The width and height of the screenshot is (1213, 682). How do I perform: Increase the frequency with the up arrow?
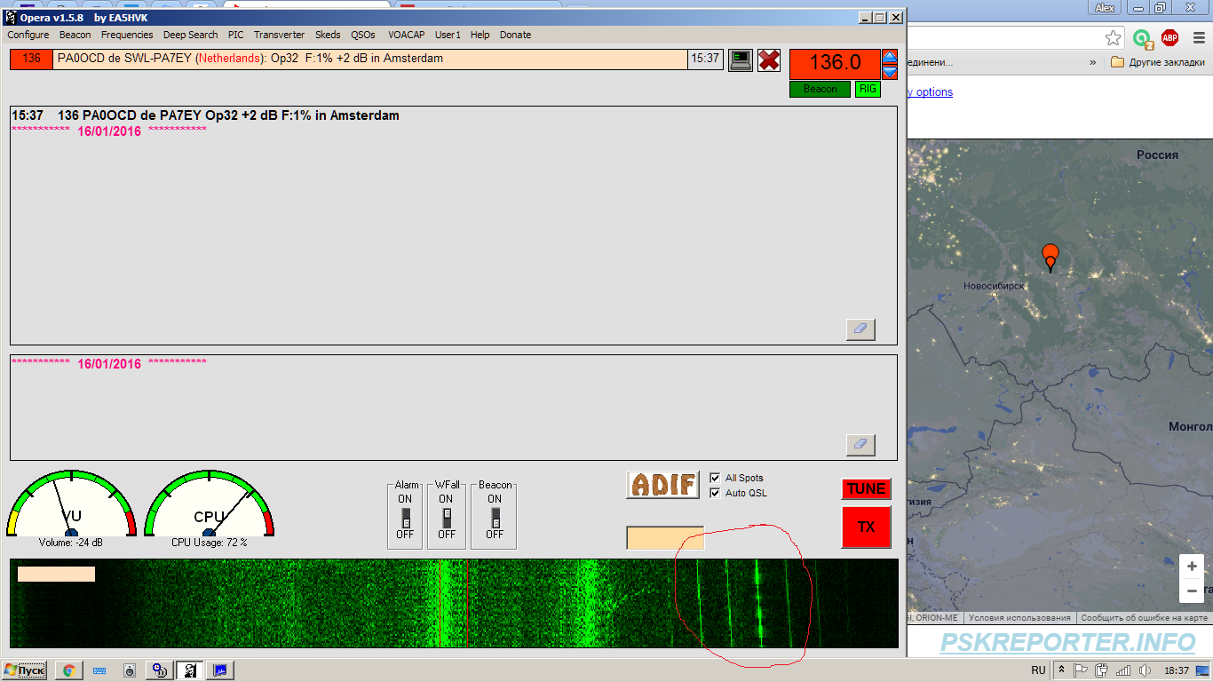click(x=890, y=57)
